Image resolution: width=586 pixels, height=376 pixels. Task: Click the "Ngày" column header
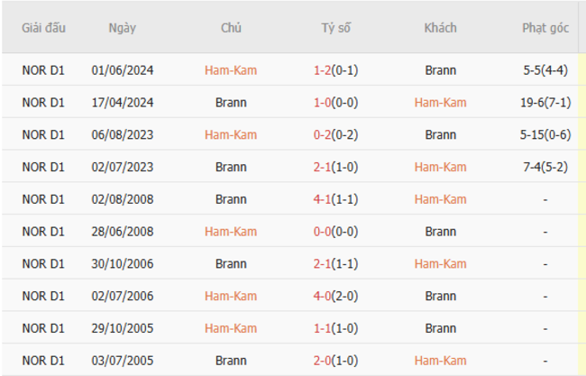[122, 28]
